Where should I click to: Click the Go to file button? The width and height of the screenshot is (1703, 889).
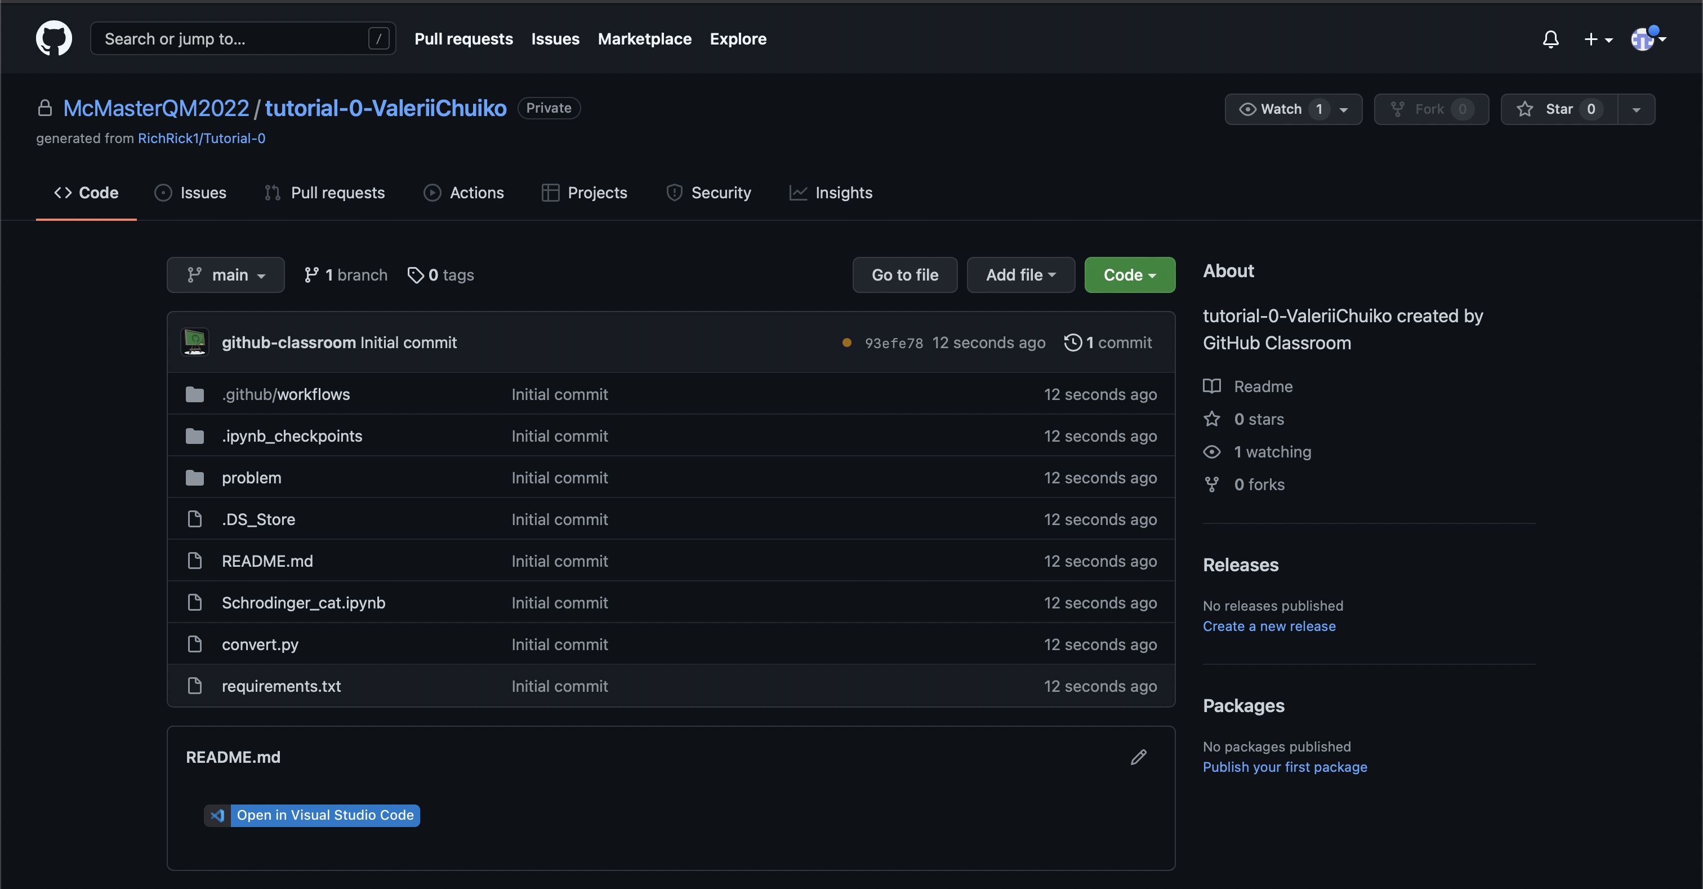[905, 274]
